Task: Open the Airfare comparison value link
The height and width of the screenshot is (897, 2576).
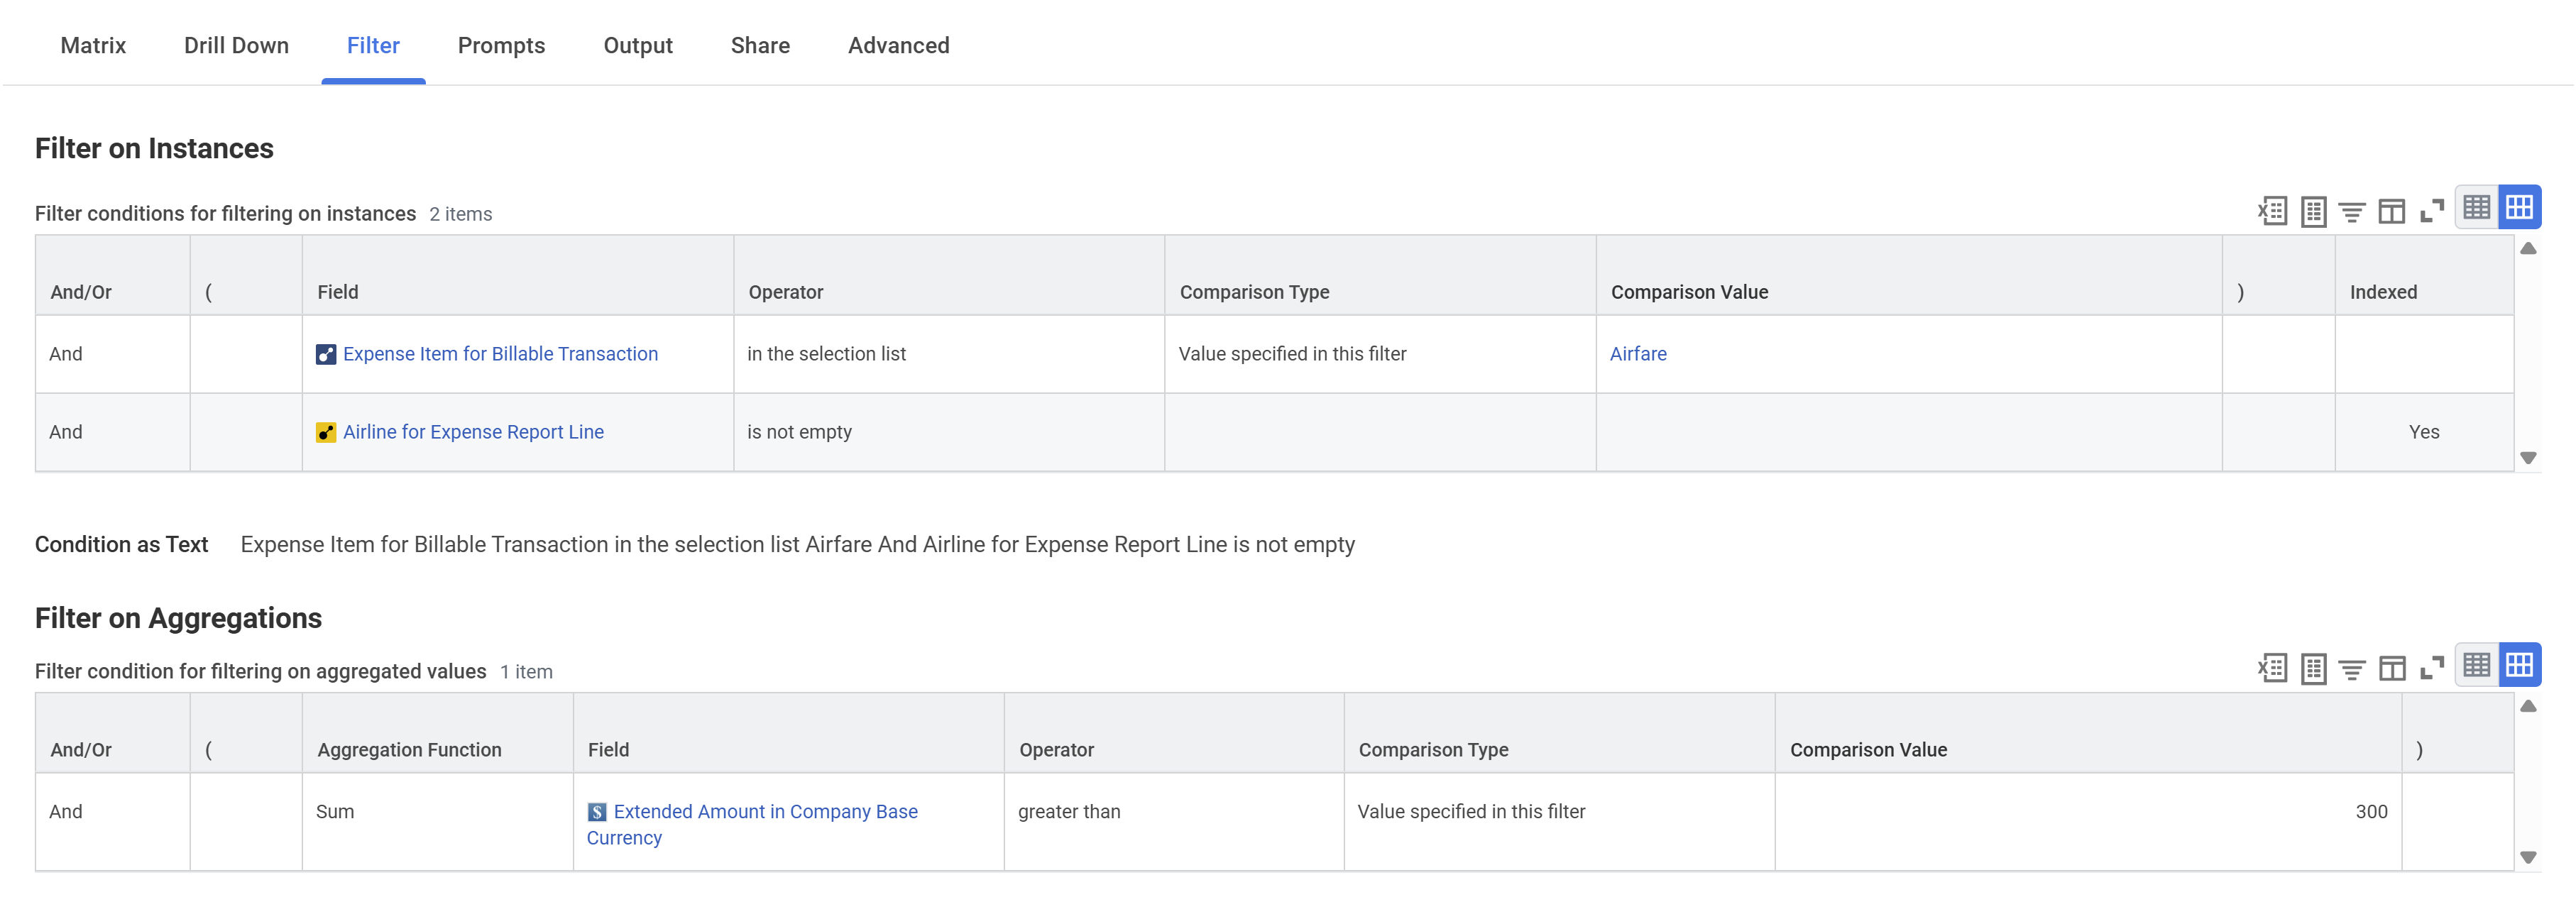Action: coord(1638,354)
